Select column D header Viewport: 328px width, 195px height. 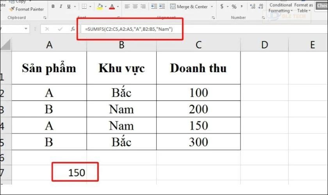click(264, 45)
